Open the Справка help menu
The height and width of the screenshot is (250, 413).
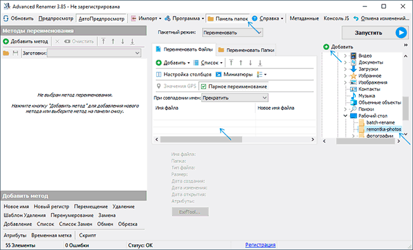267,18
